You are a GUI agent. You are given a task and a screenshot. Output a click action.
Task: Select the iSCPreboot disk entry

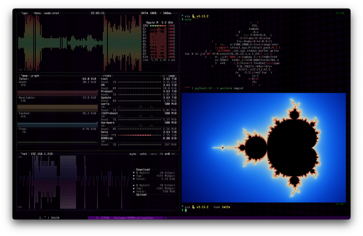click(109, 113)
